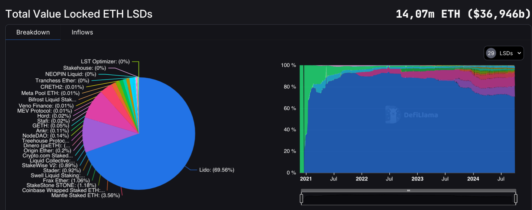
Task: Switch to the Breakdown tab
Action: click(33, 32)
